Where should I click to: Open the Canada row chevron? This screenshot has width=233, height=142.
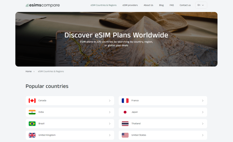110,101
